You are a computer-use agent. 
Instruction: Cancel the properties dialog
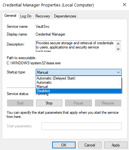[x=90, y=145]
